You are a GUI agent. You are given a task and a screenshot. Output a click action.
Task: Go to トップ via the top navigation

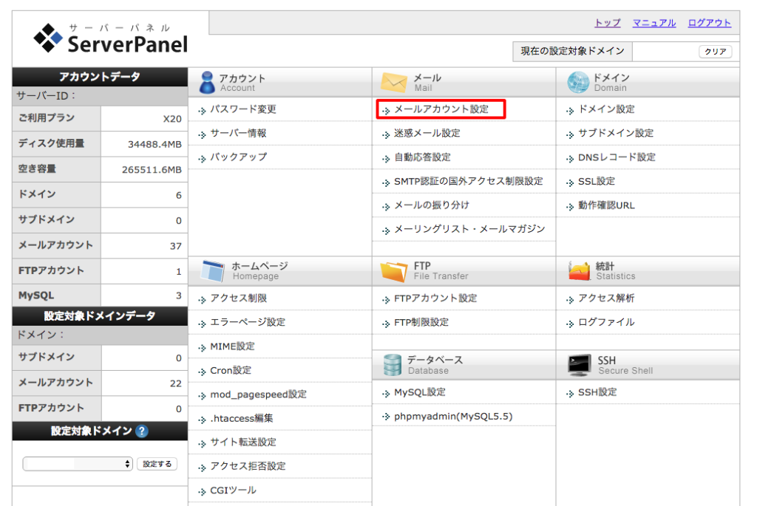coord(606,23)
